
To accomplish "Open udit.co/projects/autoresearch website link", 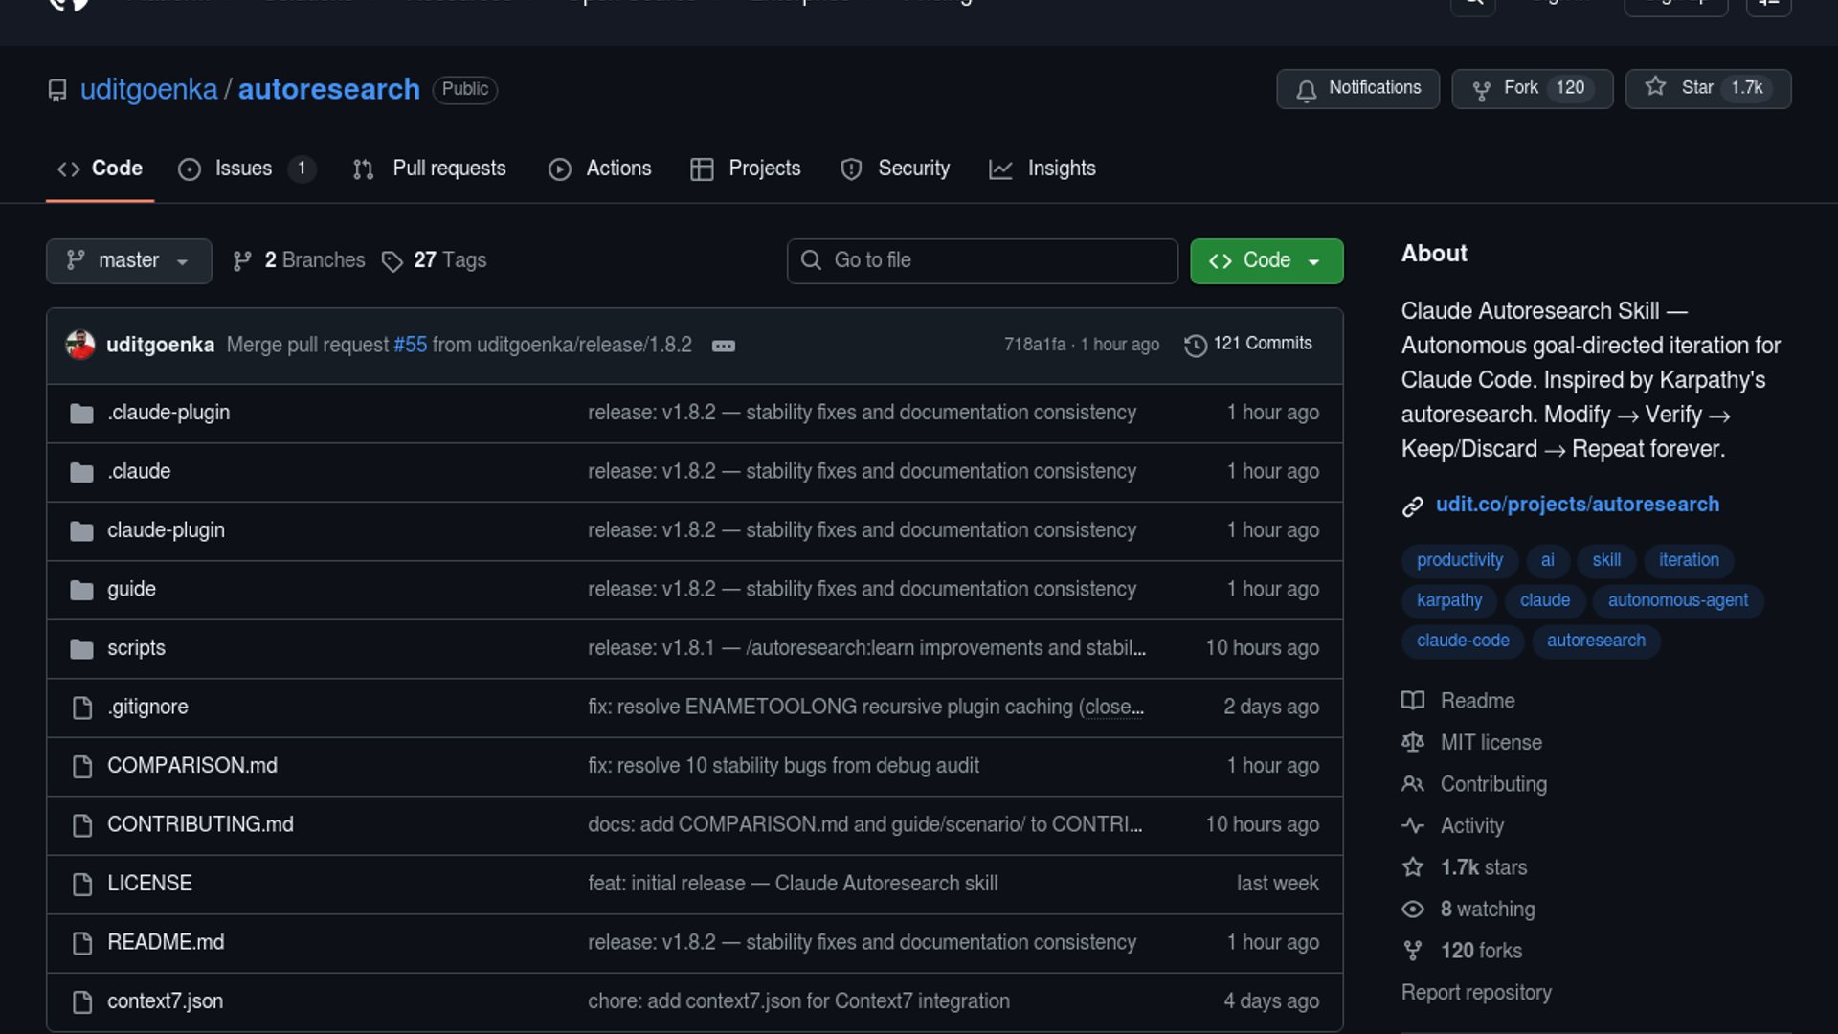I will tap(1577, 505).
